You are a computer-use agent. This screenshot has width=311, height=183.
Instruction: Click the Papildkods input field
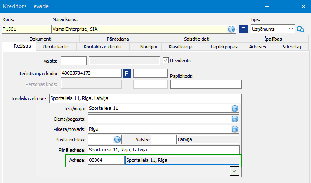pos(206,84)
